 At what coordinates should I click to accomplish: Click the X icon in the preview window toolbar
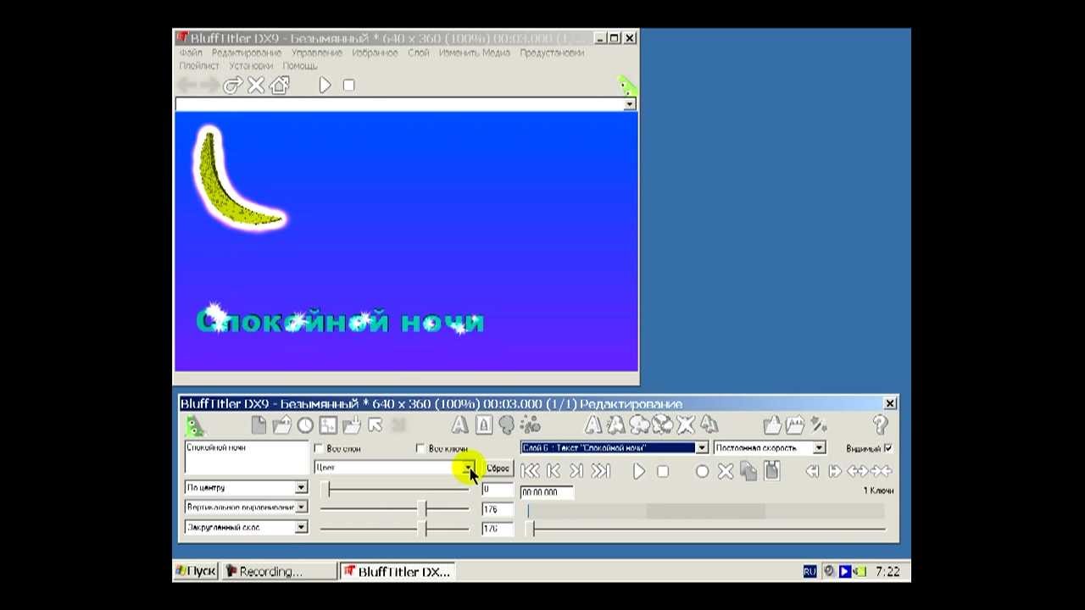click(x=256, y=85)
